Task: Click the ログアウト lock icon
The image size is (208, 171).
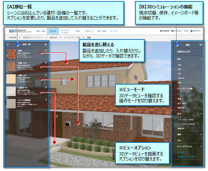Action: tap(191, 31)
